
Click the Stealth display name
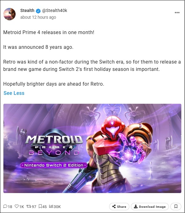coord(27,10)
